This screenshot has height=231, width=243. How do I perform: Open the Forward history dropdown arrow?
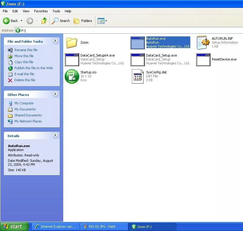[x=37, y=20]
